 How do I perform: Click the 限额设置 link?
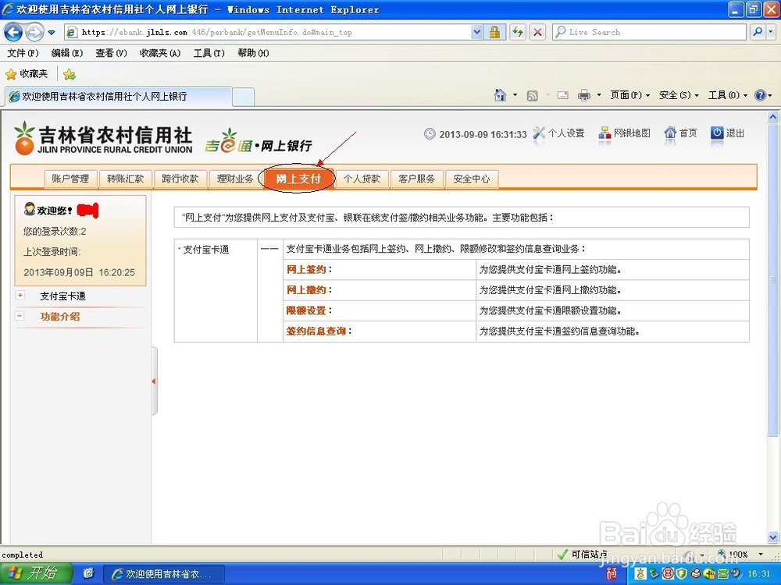pyautogui.click(x=306, y=310)
